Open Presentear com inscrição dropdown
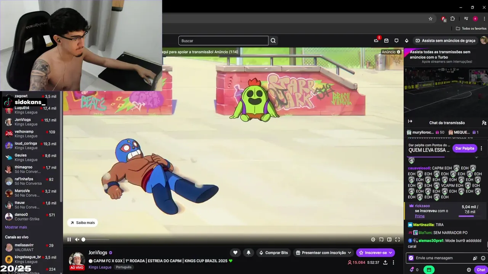The image size is (488, 274). (x=323, y=253)
